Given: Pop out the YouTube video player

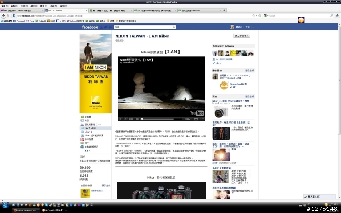Looking at the screenshot, I should [196, 119].
